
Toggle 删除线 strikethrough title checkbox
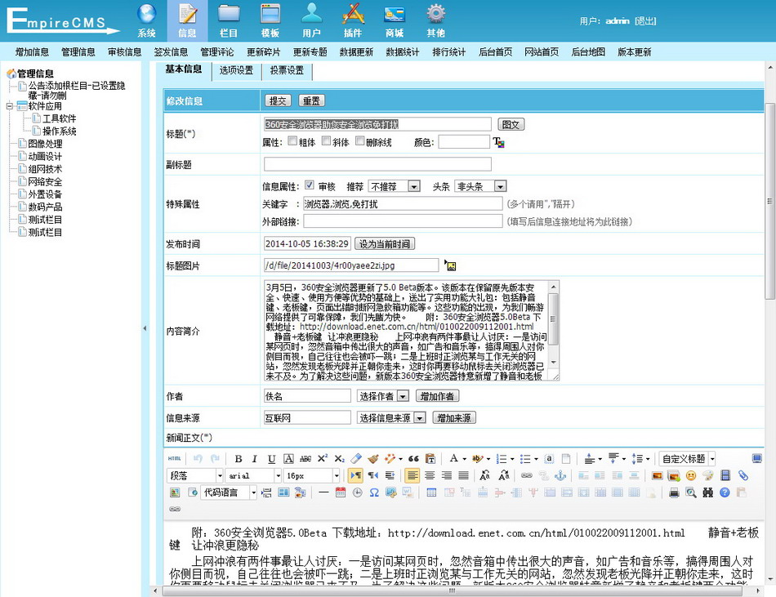[x=359, y=141]
